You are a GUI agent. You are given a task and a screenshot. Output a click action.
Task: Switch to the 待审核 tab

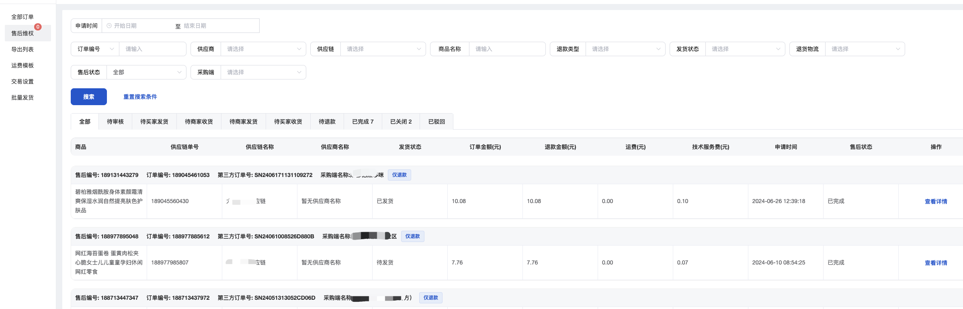(x=115, y=122)
